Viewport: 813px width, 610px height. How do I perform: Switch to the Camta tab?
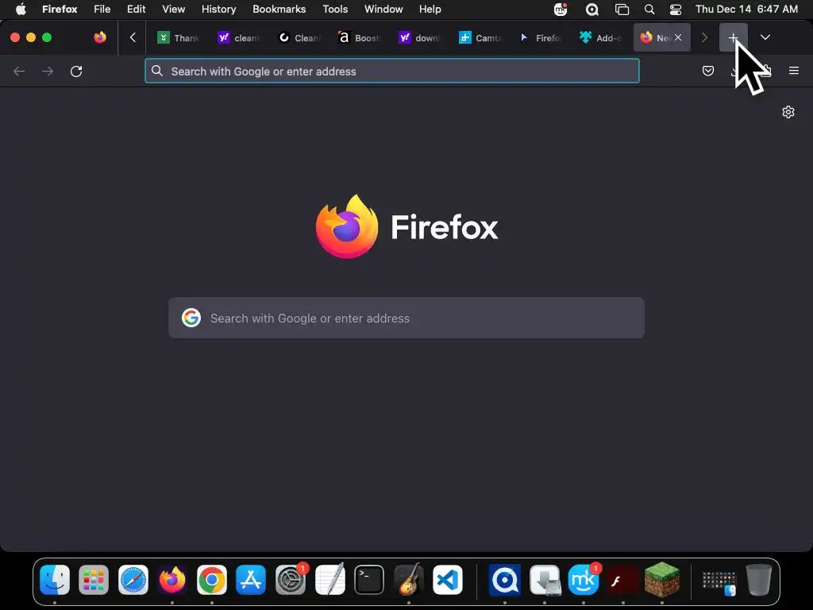pyautogui.click(x=480, y=37)
